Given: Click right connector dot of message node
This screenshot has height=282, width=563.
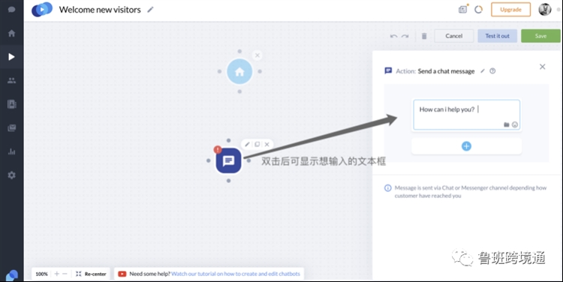Looking at the screenshot, I should point(248,160).
